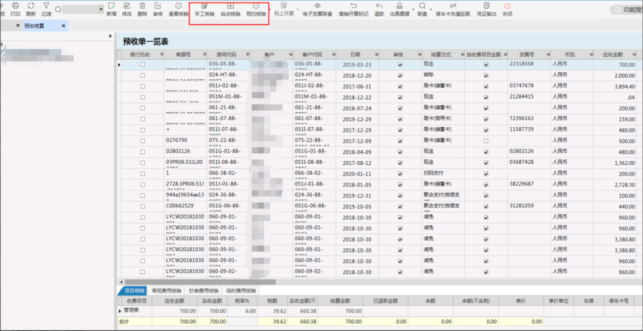
Task: Open 停车卡充值延期 parking card extension
Action: coord(452,9)
